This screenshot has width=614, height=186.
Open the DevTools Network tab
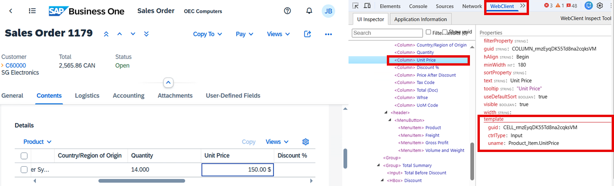[x=472, y=6]
